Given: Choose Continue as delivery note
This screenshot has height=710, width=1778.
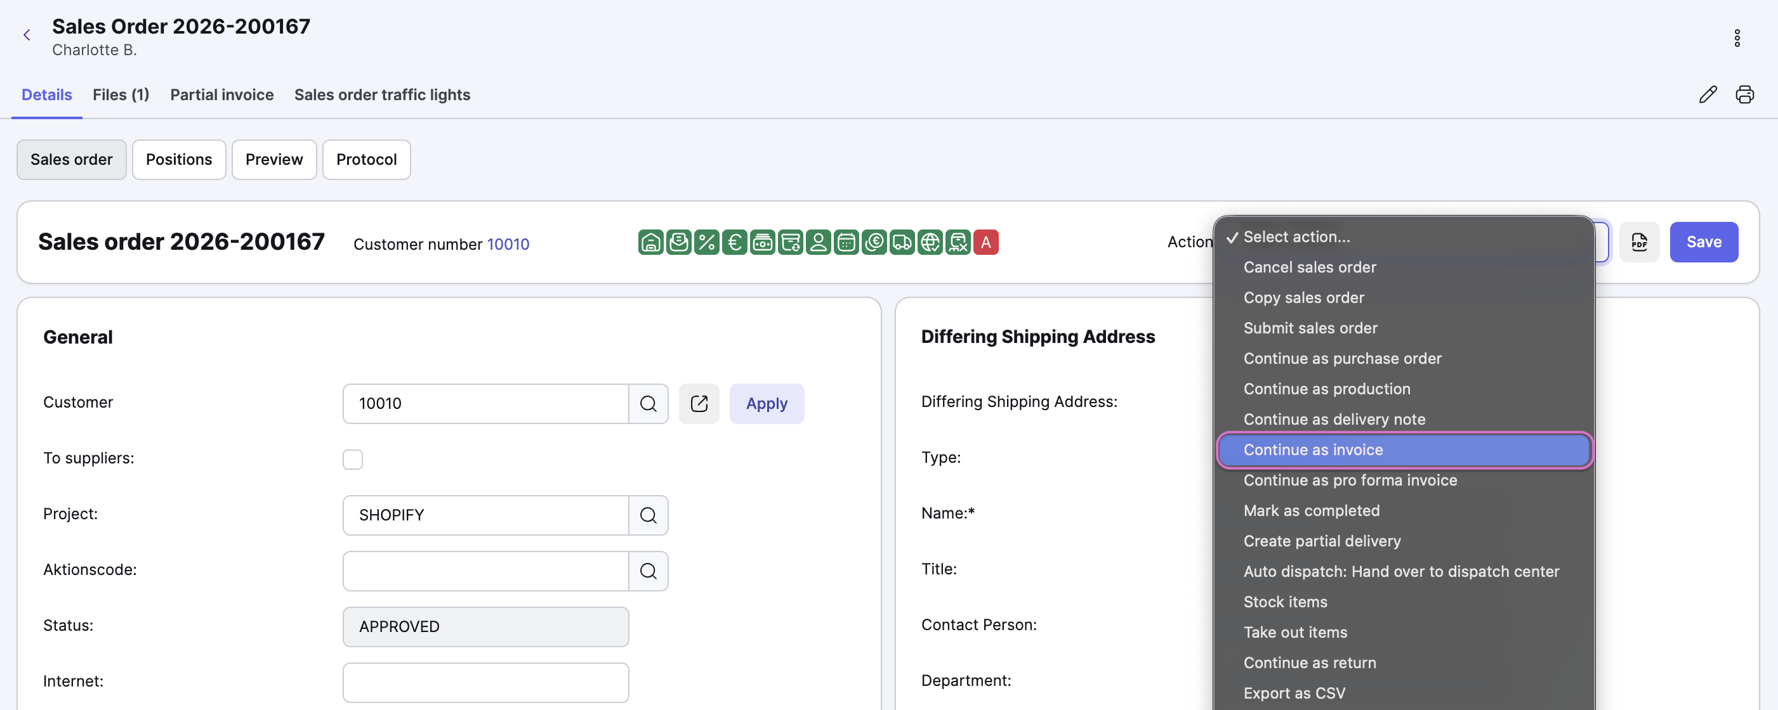Looking at the screenshot, I should tap(1404, 419).
